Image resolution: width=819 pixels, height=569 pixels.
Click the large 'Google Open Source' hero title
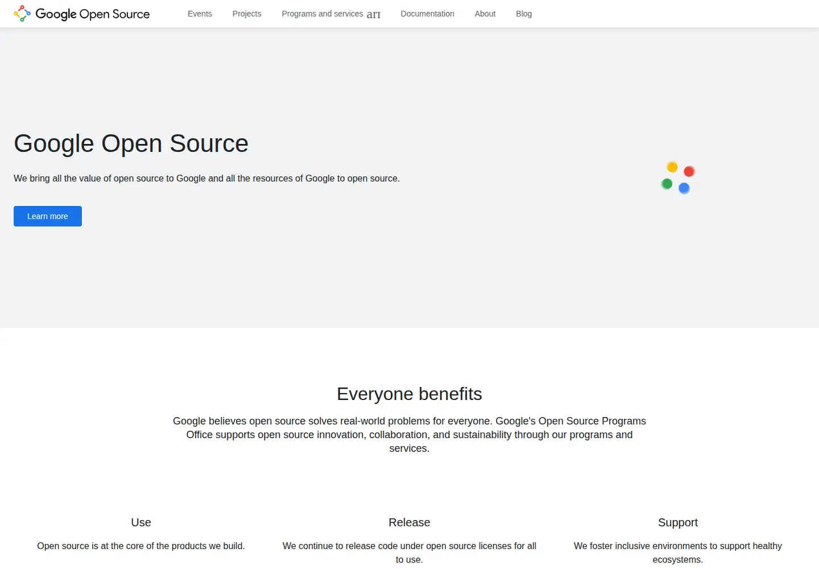coord(131,143)
